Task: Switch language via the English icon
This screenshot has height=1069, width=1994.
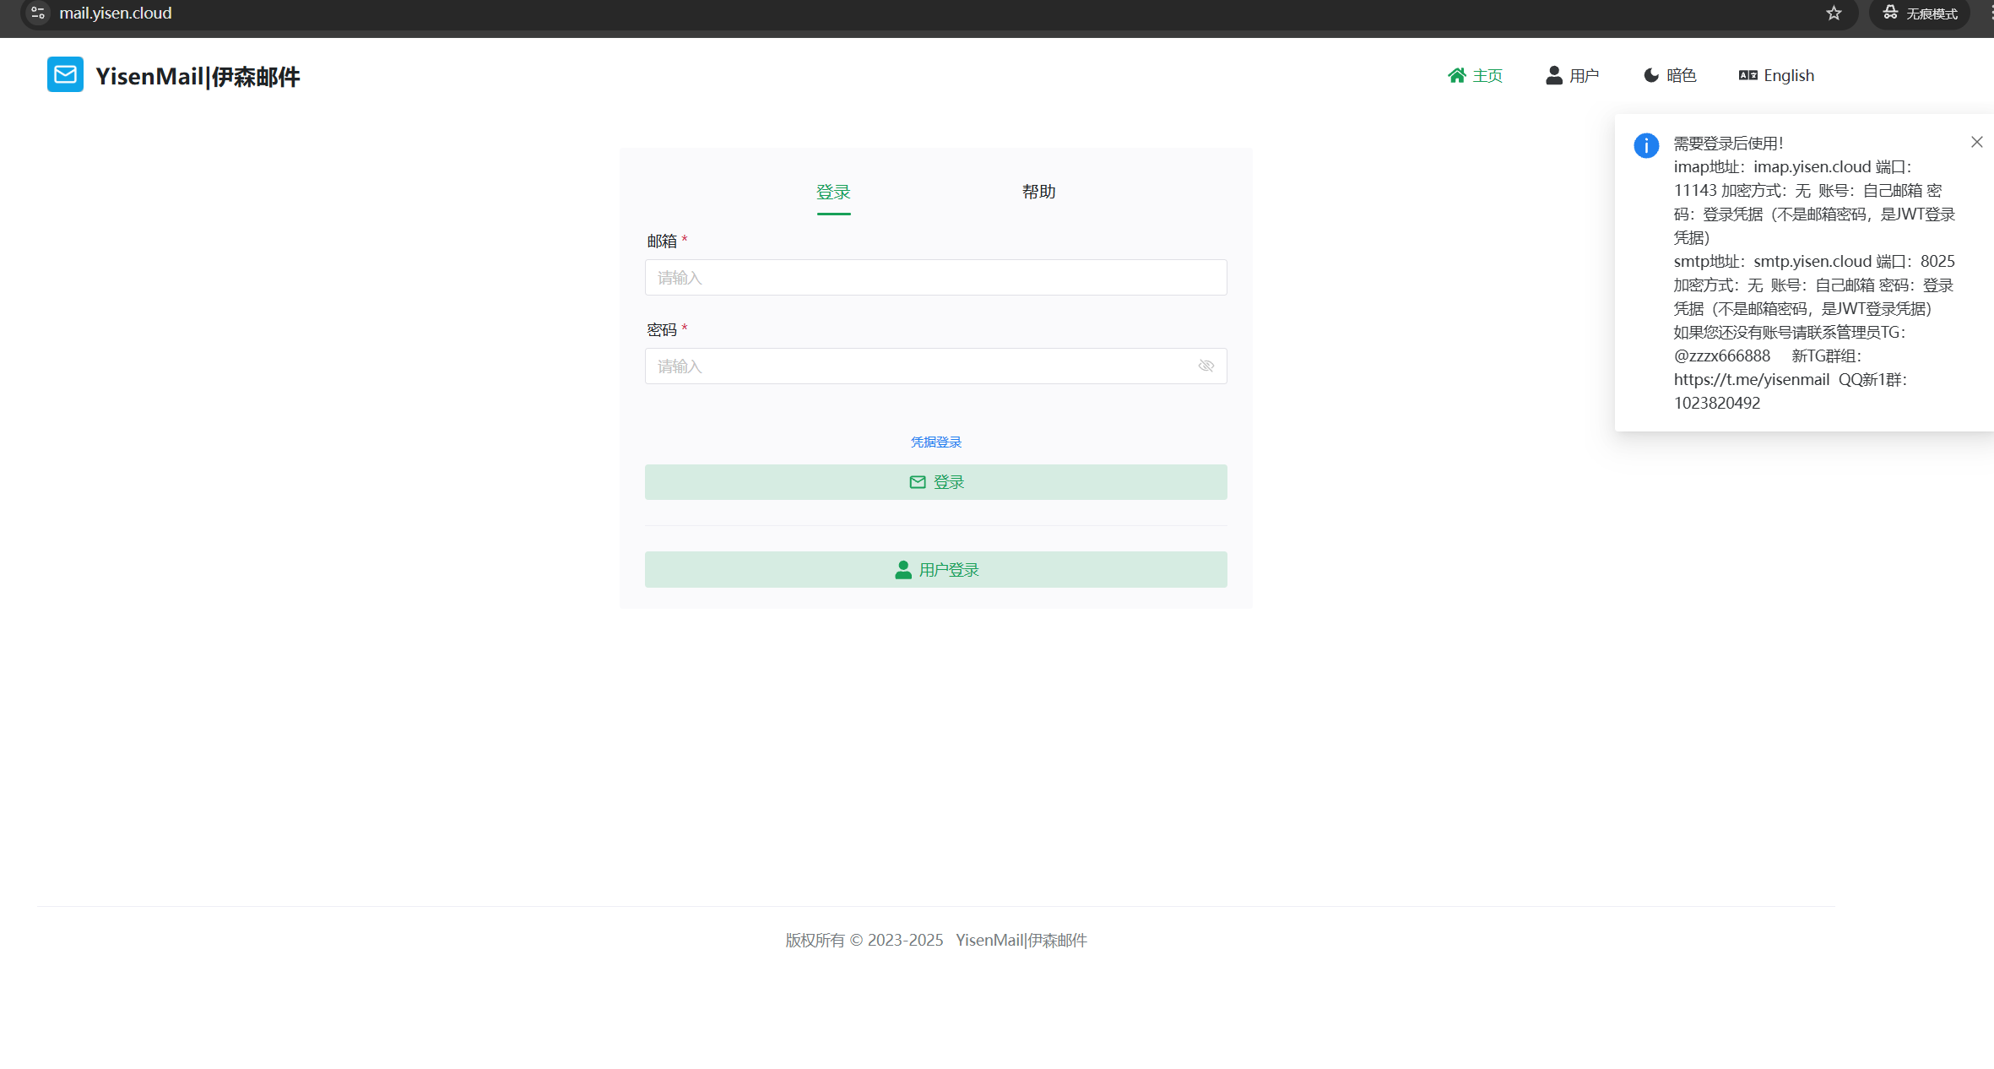Action: click(1747, 74)
